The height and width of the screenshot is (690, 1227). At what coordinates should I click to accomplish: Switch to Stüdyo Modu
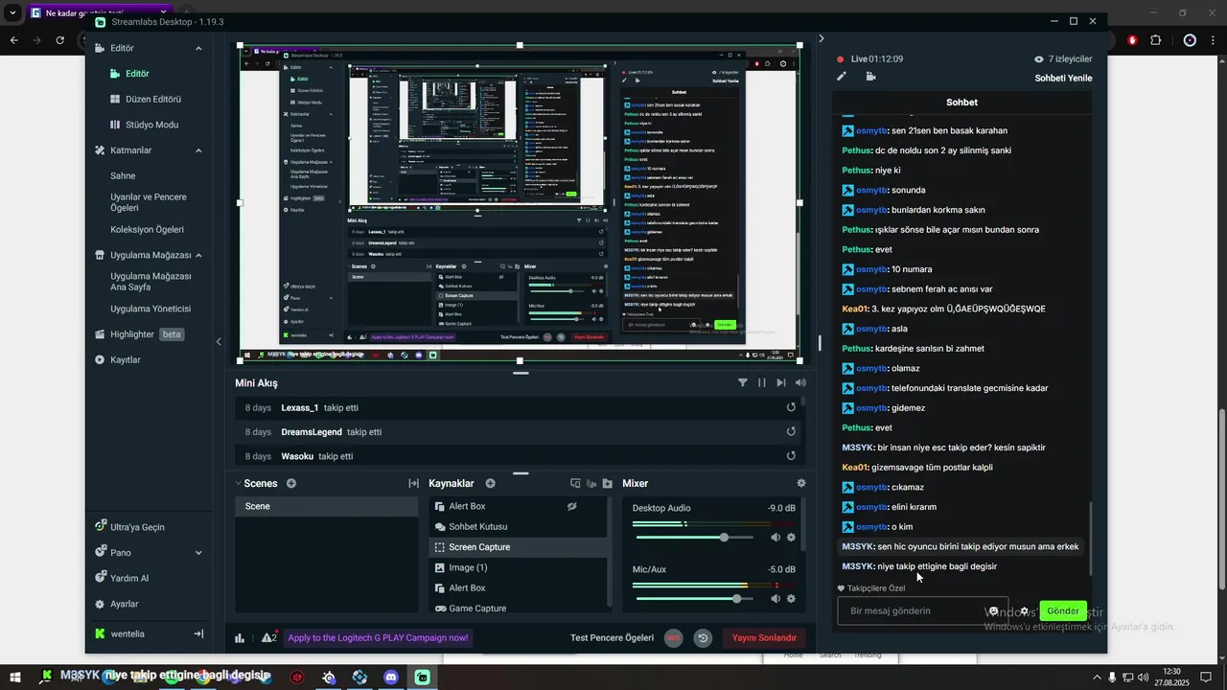pyautogui.click(x=144, y=125)
